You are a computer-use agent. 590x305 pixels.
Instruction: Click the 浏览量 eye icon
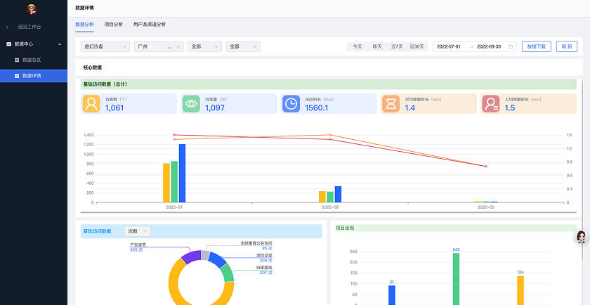click(190, 104)
